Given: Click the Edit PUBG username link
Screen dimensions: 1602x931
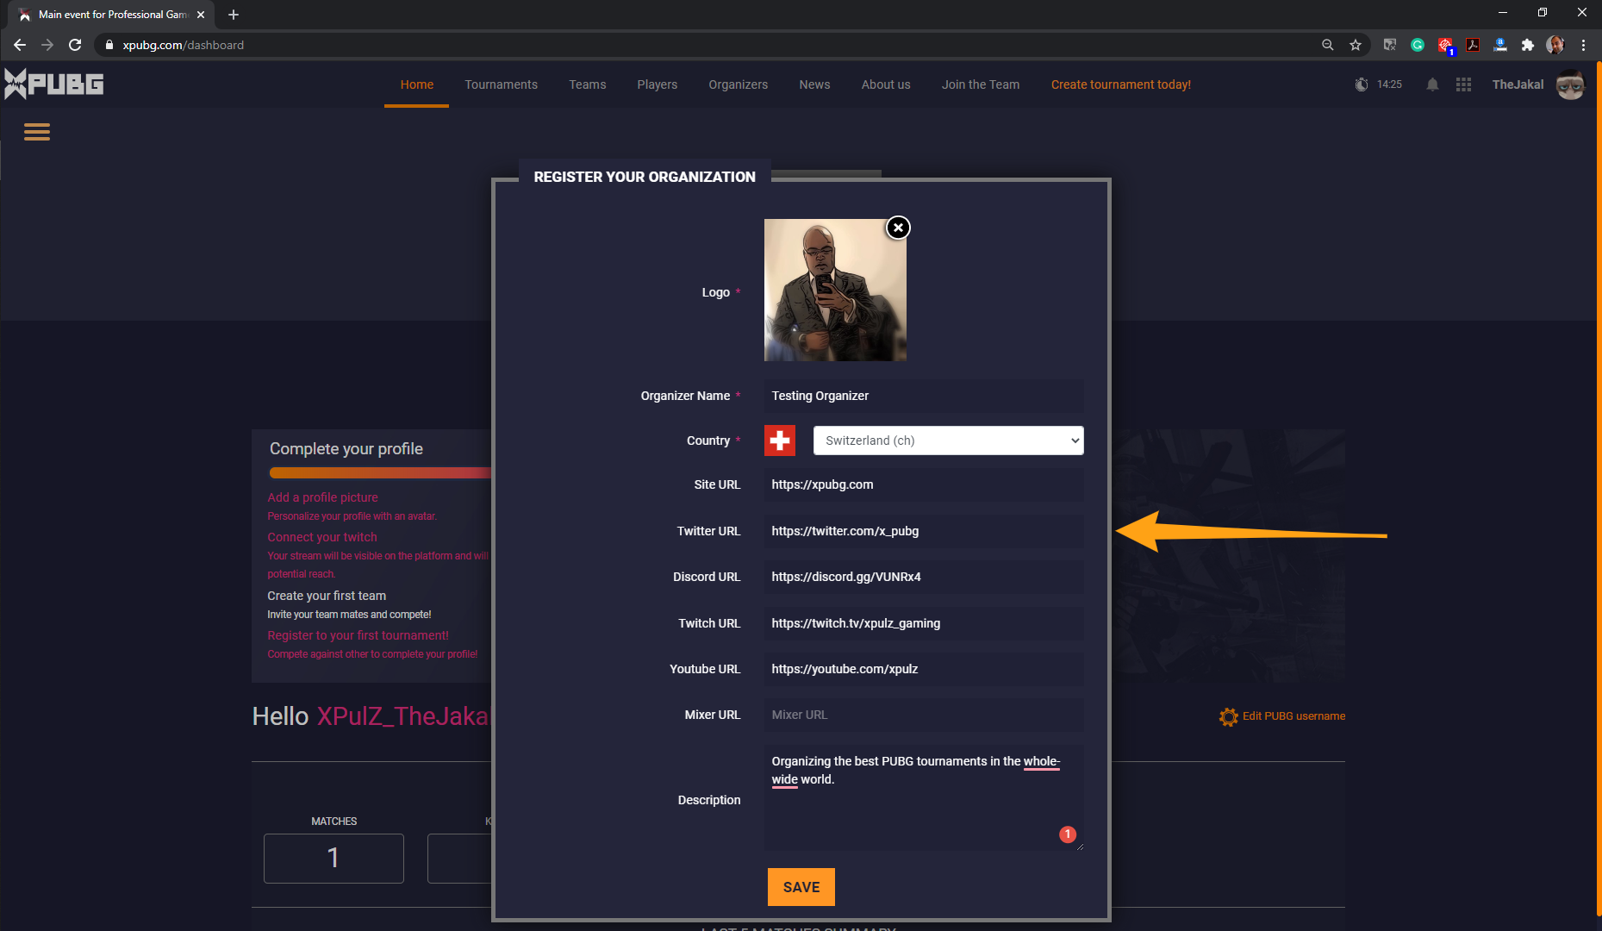Looking at the screenshot, I should pos(1293,716).
